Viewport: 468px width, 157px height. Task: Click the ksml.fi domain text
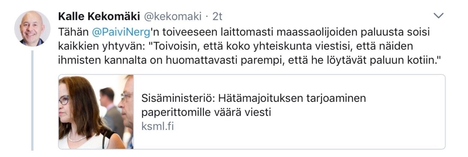coord(158,126)
